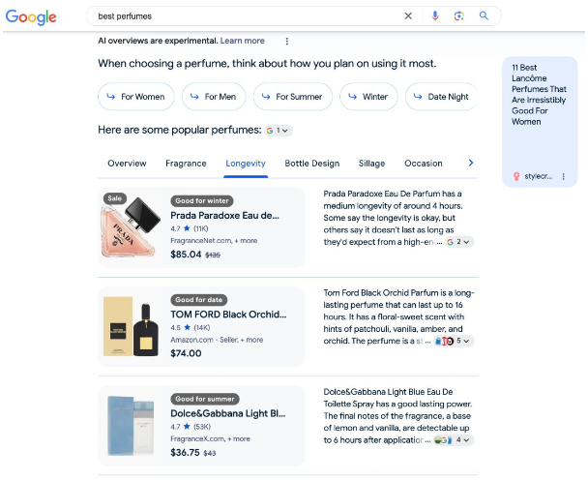Click the Learn more link
This screenshot has height=481, width=588.
242,41
